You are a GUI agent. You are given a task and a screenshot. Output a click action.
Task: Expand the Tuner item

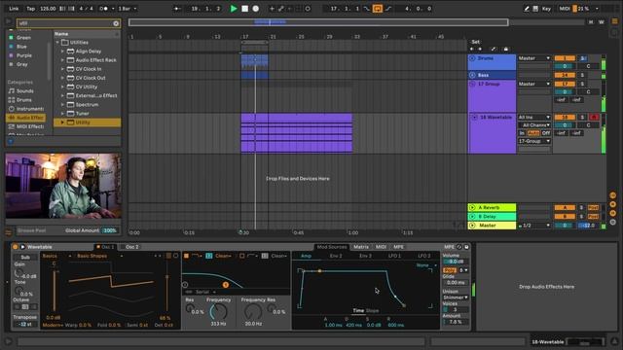click(62, 114)
